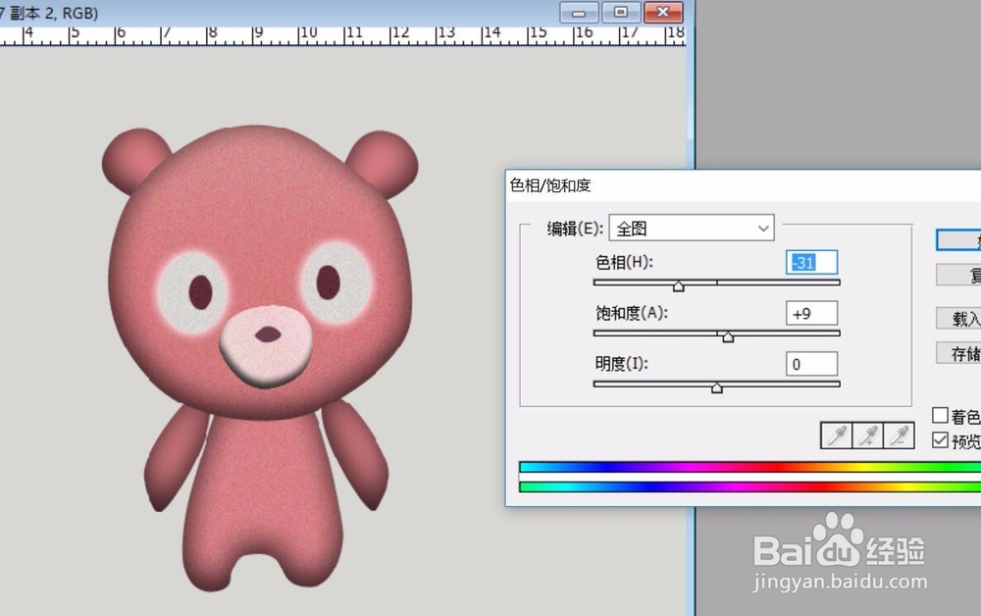
Task: Select the add-to-sample eyedropper tool
Action: [867, 435]
